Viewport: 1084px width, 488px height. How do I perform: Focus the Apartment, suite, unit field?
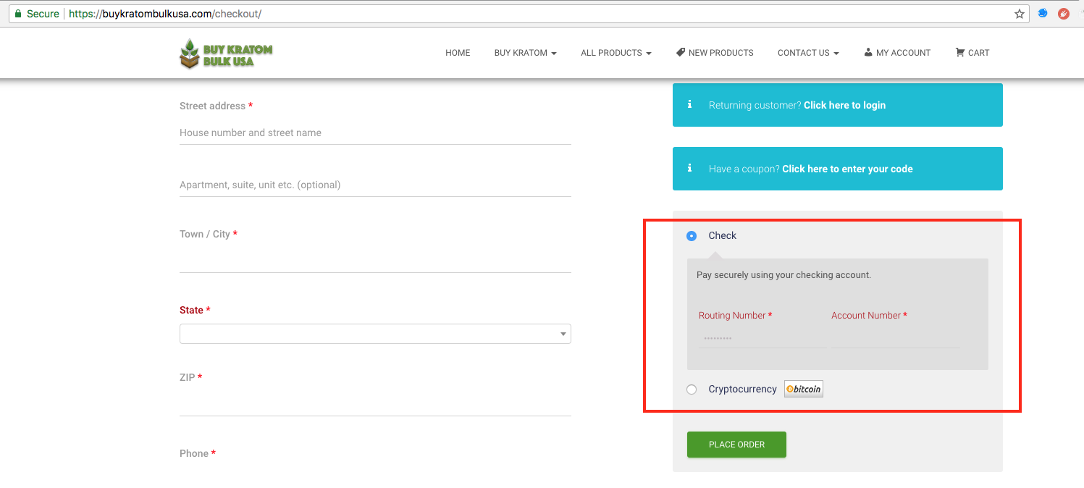375,185
